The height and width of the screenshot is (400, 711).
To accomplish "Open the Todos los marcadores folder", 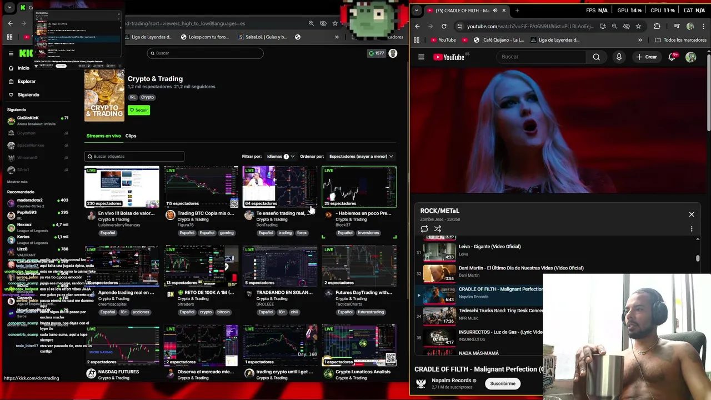I will [x=680, y=40].
